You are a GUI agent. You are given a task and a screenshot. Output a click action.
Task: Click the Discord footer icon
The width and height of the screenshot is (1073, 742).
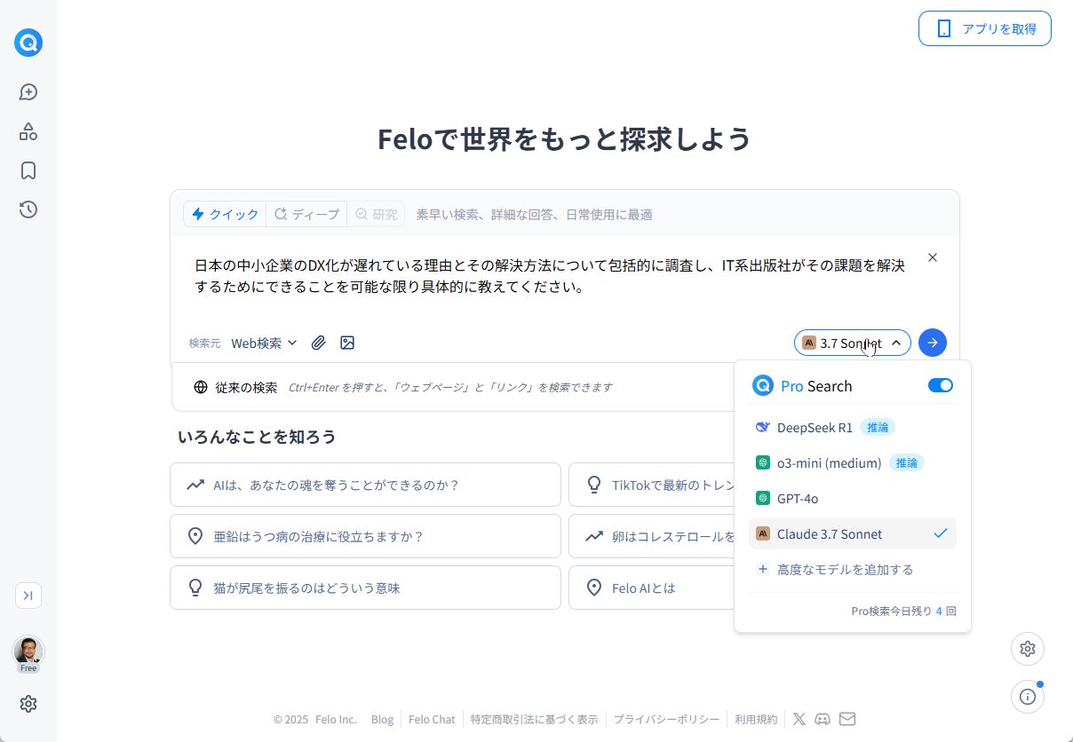[823, 719]
